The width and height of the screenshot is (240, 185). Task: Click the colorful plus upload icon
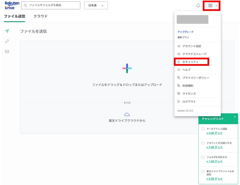coord(127,68)
